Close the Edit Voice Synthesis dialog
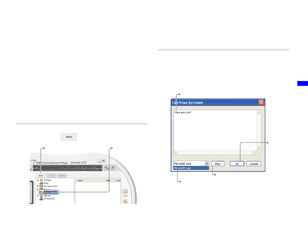 coord(262,102)
